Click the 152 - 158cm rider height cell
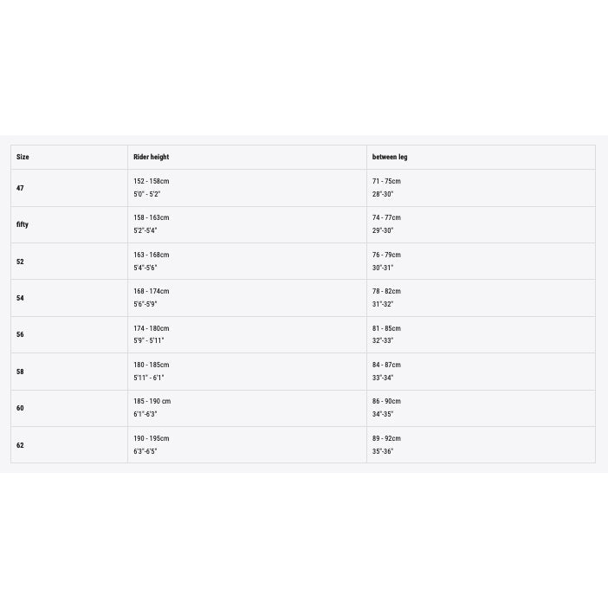Viewport: 608px width, 608px height. (x=151, y=182)
